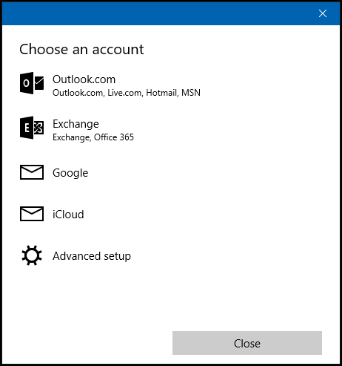Click the 'Exchange, Office 365' subtitle text
The image size is (342, 366).
tap(93, 137)
